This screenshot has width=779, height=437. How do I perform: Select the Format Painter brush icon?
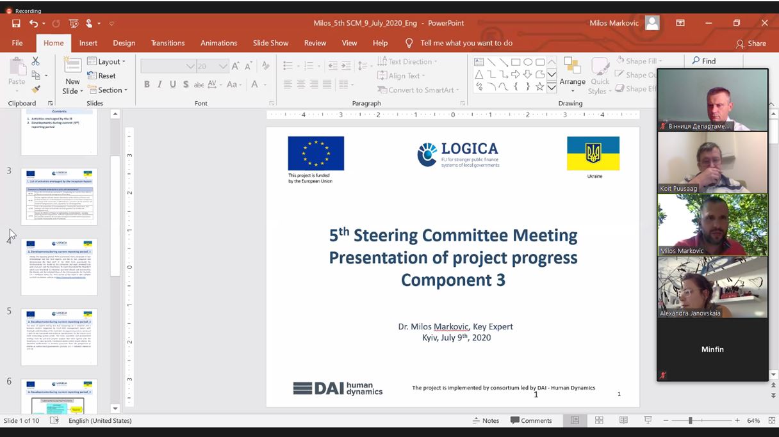36,89
